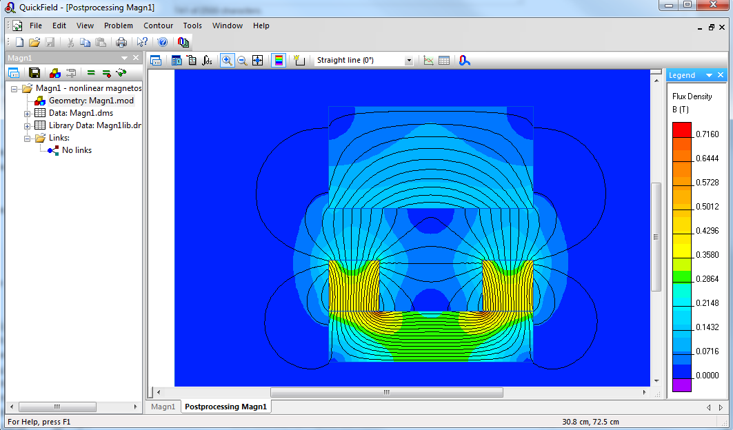The width and height of the screenshot is (733, 430).
Task: Click next-tab arrow right of document tabs
Action: (x=721, y=407)
